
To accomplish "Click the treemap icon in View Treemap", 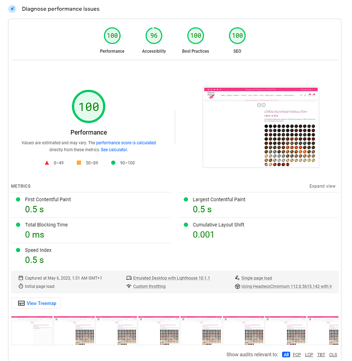I will (21, 303).
